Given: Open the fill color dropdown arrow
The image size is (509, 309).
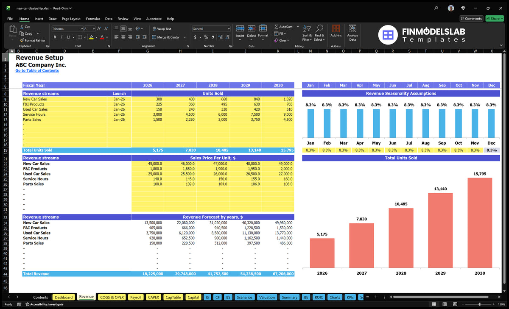Looking at the screenshot, I should click(x=96, y=37).
